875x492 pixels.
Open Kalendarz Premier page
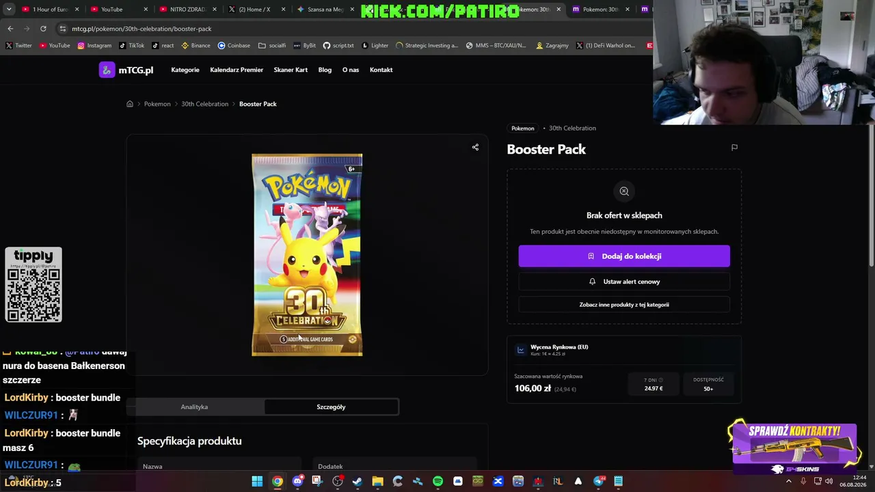(237, 70)
